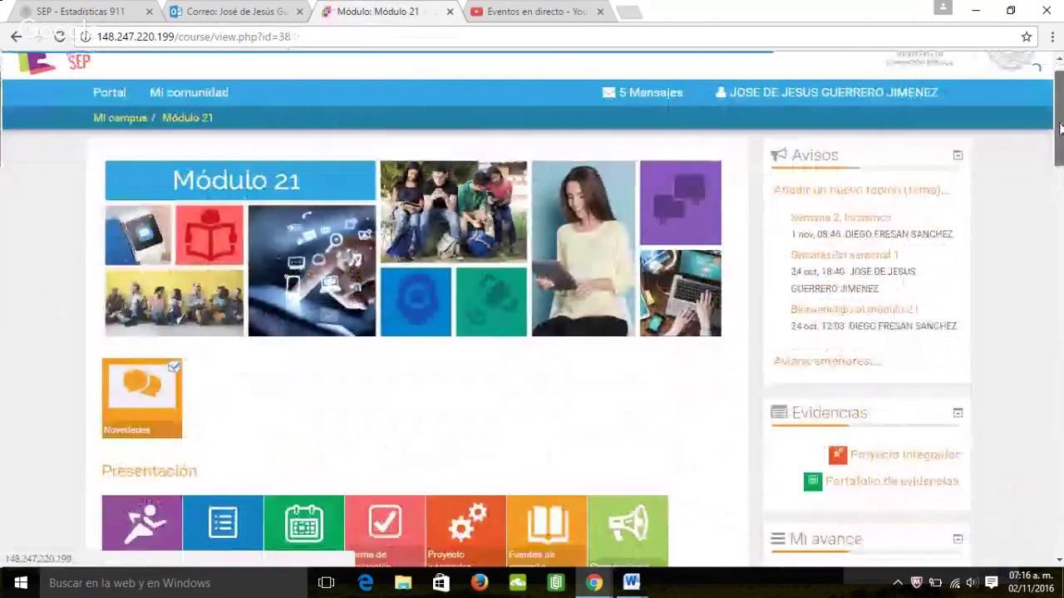1064x598 pixels.
Task: Switch to Correo: José de Jesús tab
Action: point(237,12)
